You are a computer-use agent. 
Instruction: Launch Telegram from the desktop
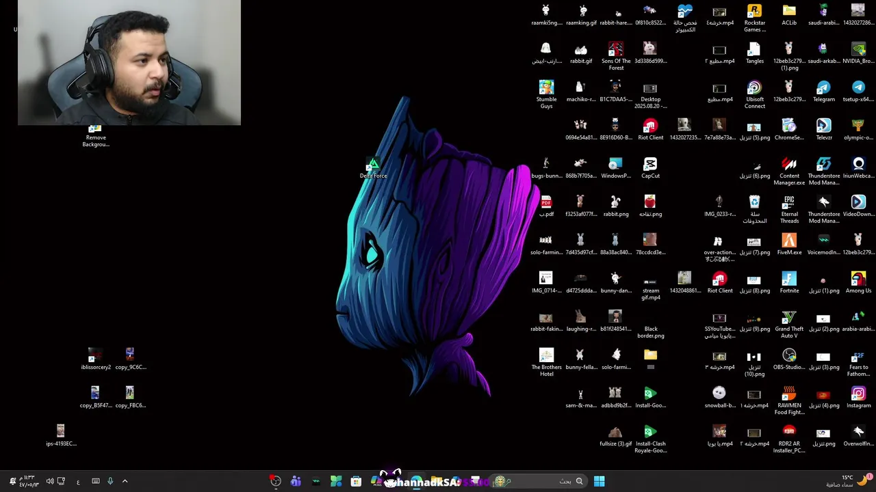tap(823, 91)
